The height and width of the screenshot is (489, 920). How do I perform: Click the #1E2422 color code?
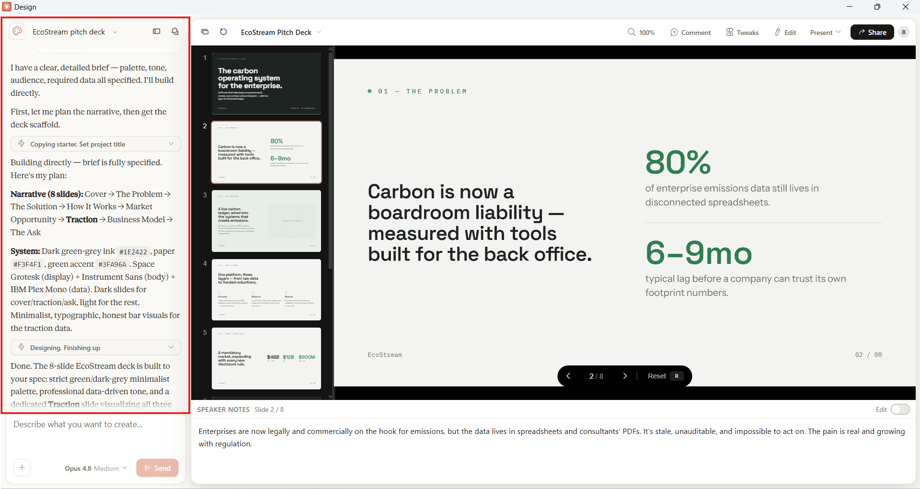(x=133, y=251)
